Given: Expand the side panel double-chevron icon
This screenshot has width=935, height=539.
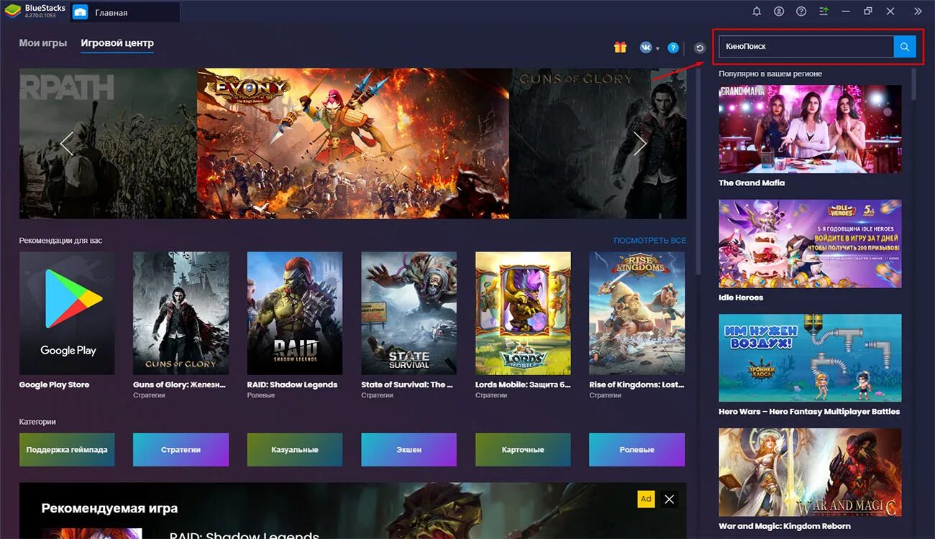Looking at the screenshot, I should [x=918, y=11].
